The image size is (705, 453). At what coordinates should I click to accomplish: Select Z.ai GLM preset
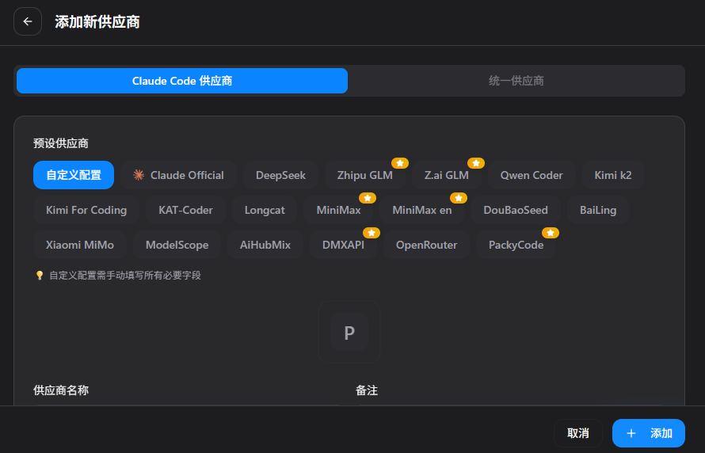point(447,175)
